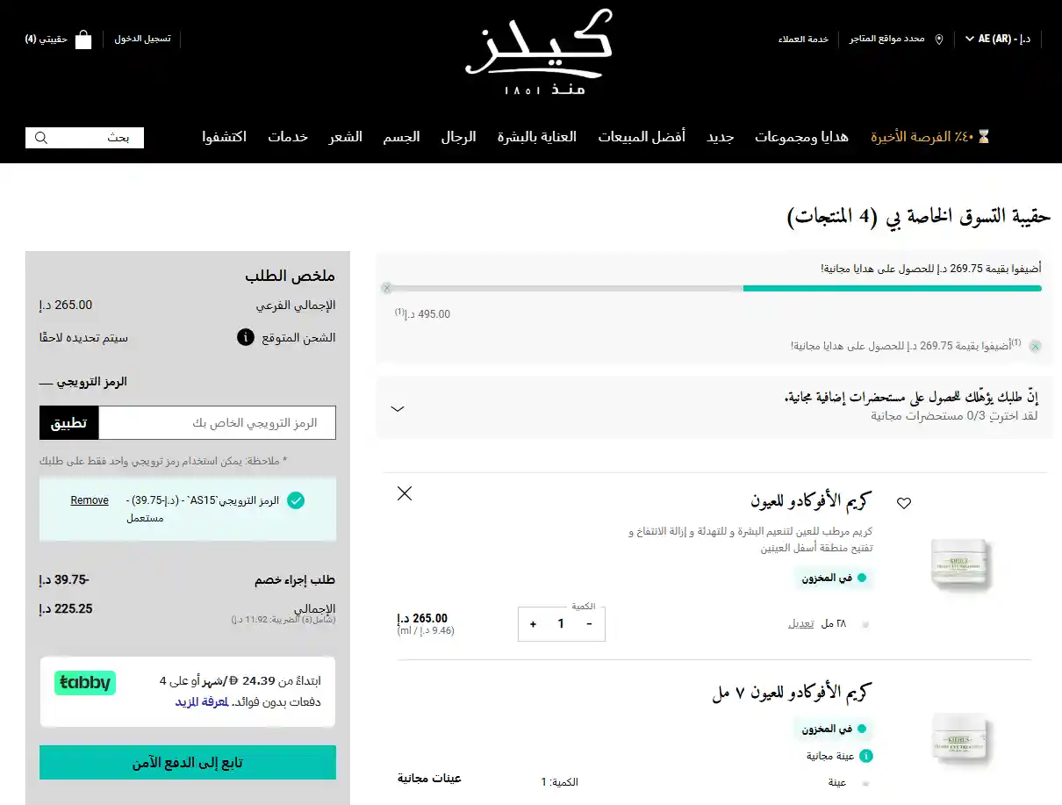Click the 495.00 threshold label
Viewport: 1062px width, 805px height.
[x=423, y=313]
